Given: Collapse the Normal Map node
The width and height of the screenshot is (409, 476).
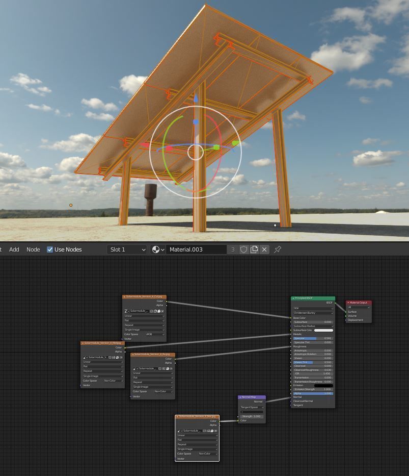Looking at the screenshot, I should [240, 397].
